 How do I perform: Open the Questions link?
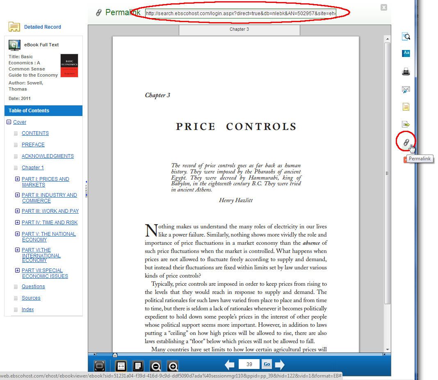tap(33, 287)
